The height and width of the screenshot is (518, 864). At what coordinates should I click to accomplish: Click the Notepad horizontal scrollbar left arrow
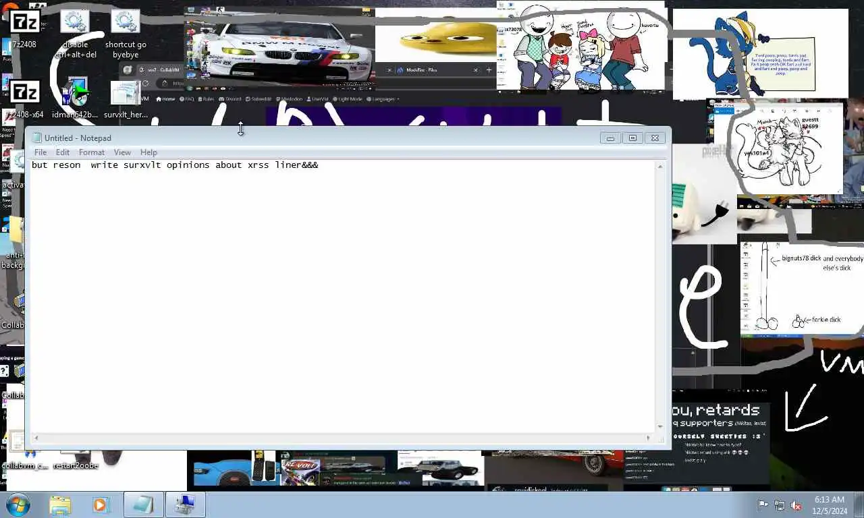point(36,438)
